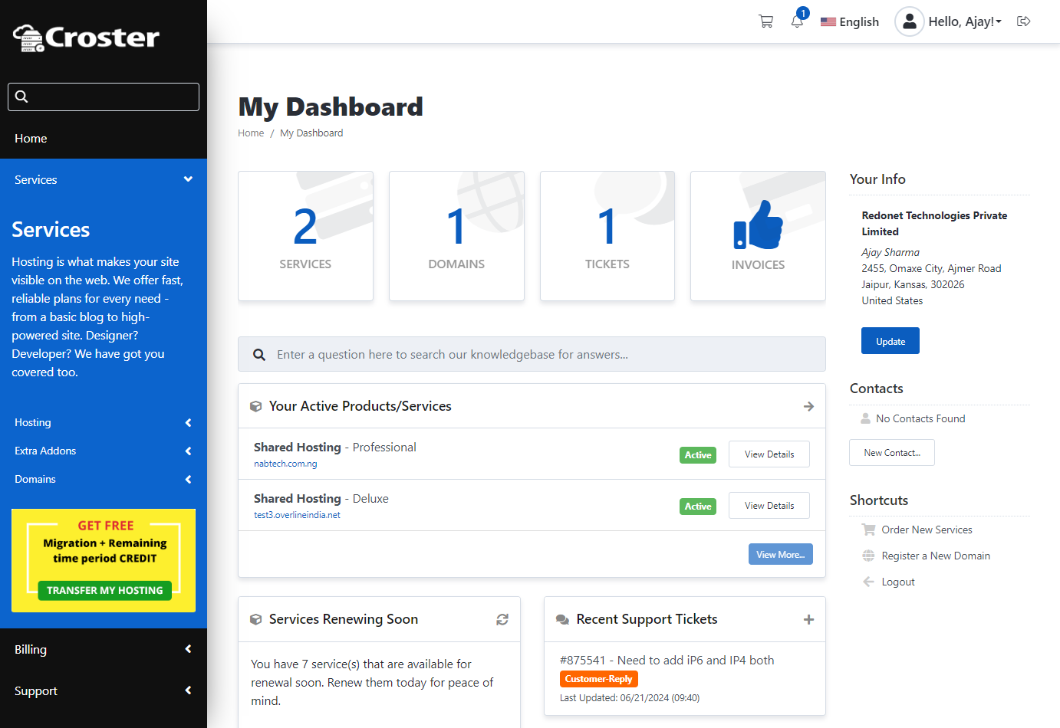Click View Details for Shared Hosting Professional
Image resolution: width=1060 pixels, height=728 pixels.
pyautogui.click(x=769, y=454)
